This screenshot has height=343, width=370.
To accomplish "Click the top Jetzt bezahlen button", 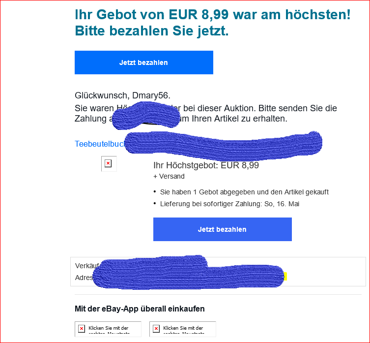I will coord(143,62).
